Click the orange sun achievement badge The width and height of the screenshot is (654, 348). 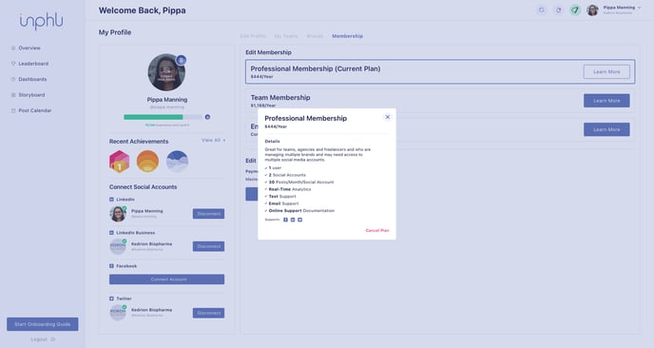pos(147,162)
